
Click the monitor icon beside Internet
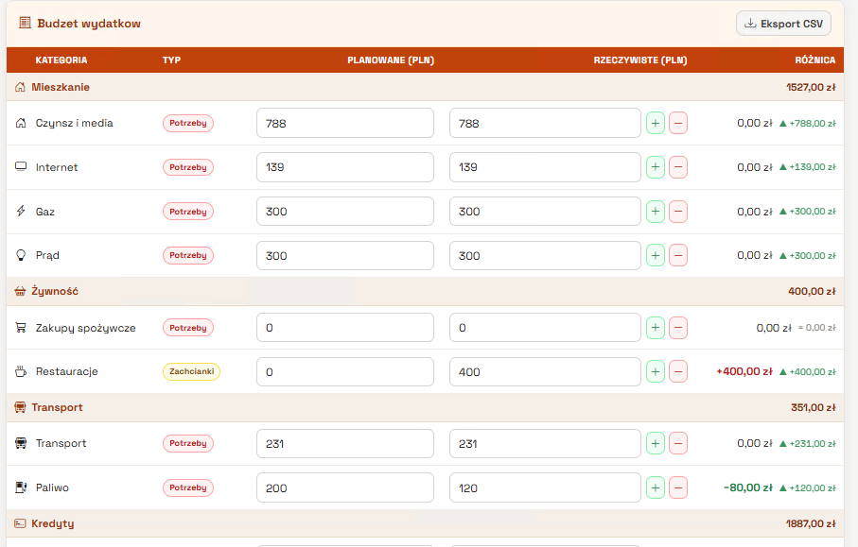[x=21, y=166]
